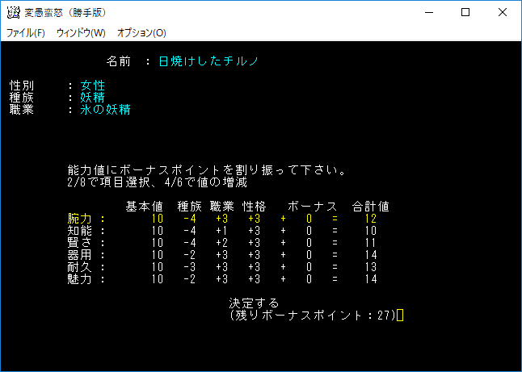Screen dimensions: 522x372
Task: Click the 妖精 race value
Action: (x=92, y=98)
